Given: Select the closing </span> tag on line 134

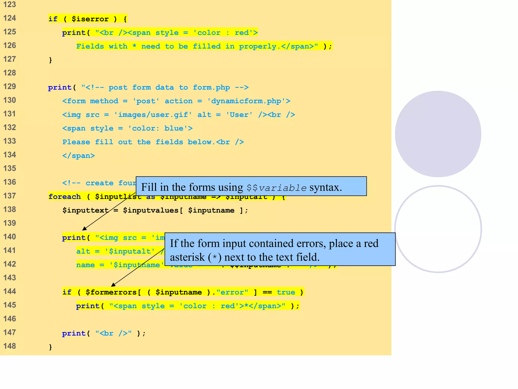Looking at the screenshot, I should pos(79,156).
